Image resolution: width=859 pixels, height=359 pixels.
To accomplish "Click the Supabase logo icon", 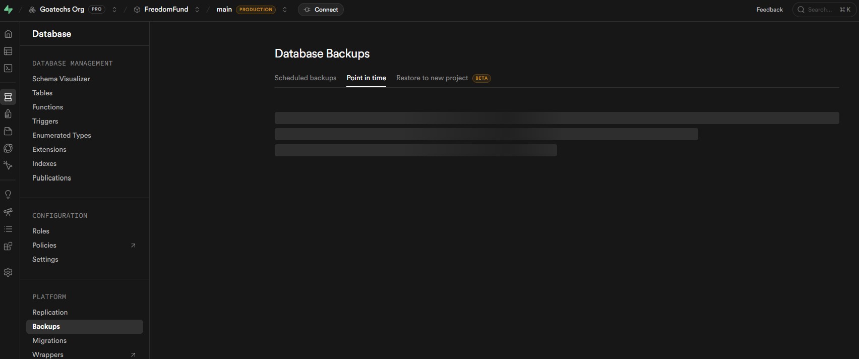I will 8,10.
